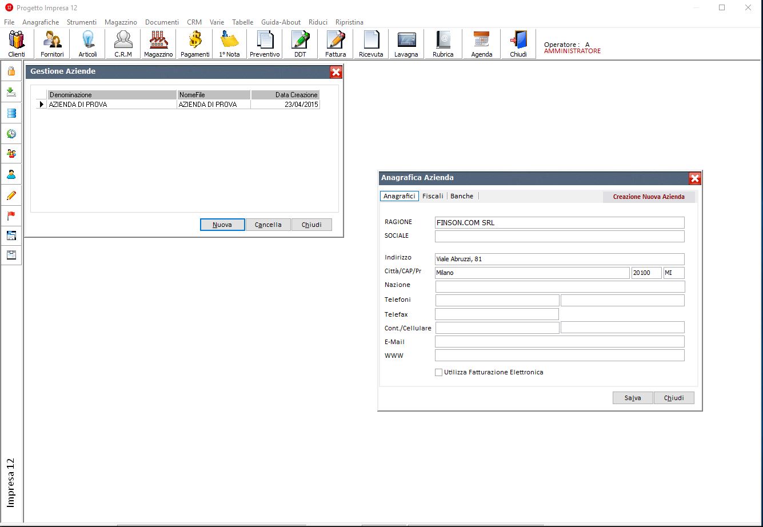763x527 pixels.
Task: Click the WWW input field
Action: (560, 355)
